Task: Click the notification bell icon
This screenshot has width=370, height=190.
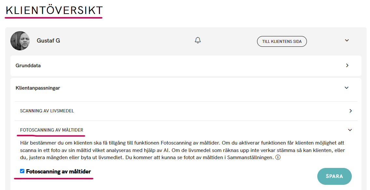Action: pyautogui.click(x=198, y=40)
